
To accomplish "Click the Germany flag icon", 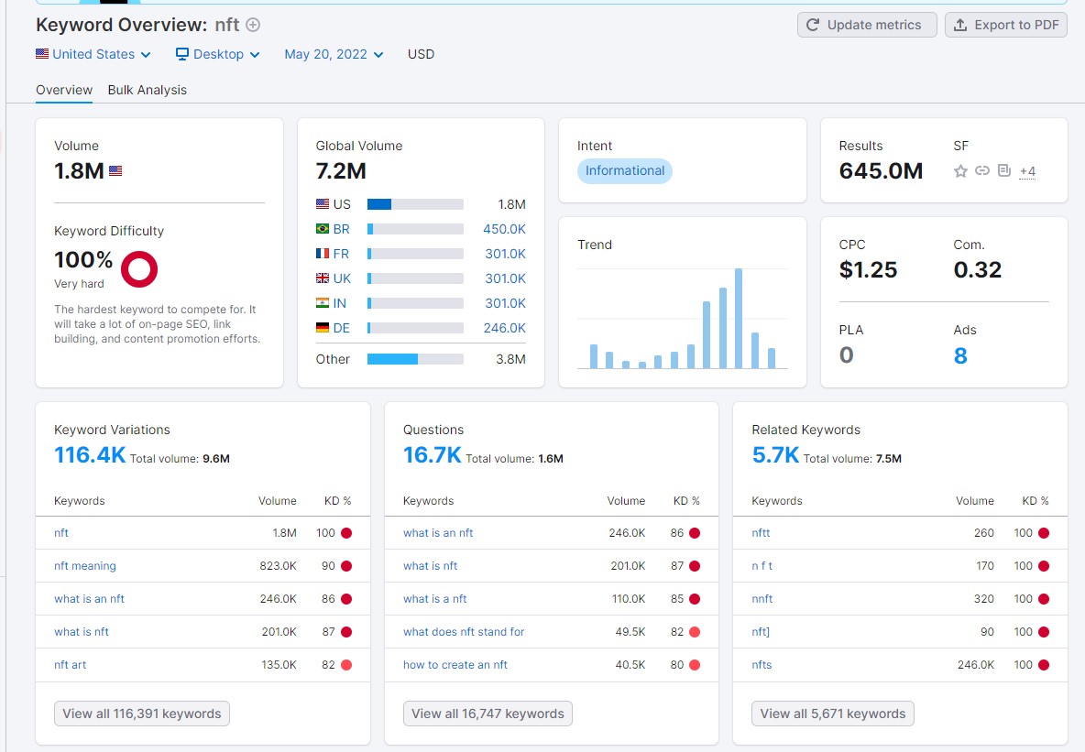I will click(x=323, y=328).
